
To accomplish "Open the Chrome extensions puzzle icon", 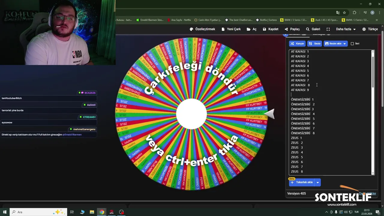I will 354,13.
